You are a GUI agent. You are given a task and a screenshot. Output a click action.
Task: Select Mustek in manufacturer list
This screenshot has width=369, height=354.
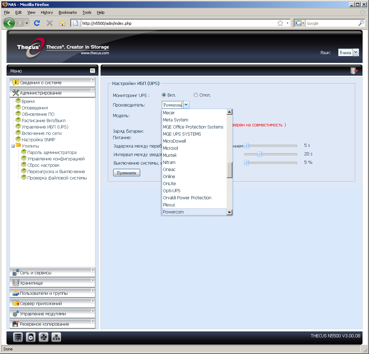click(194, 155)
